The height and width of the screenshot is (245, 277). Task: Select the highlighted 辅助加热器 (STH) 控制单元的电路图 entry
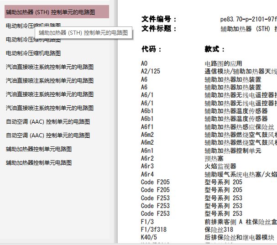tap(57, 12)
